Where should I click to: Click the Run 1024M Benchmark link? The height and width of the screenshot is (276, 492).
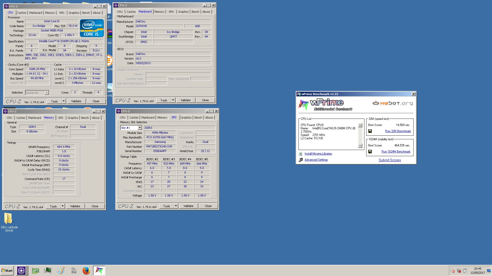[x=396, y=152]
